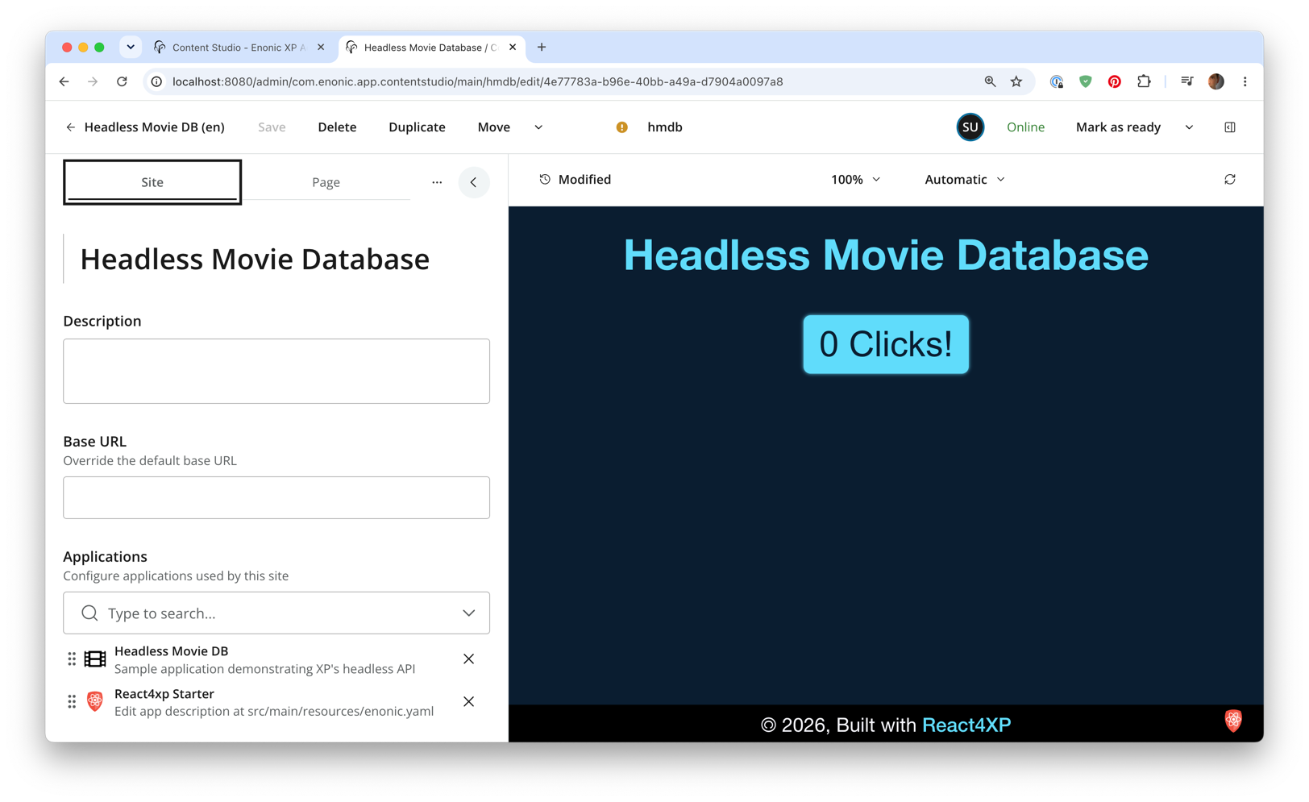1309x802 pixels.
Task: Click the browser back navigation arrow
Action: click(64, 81)
